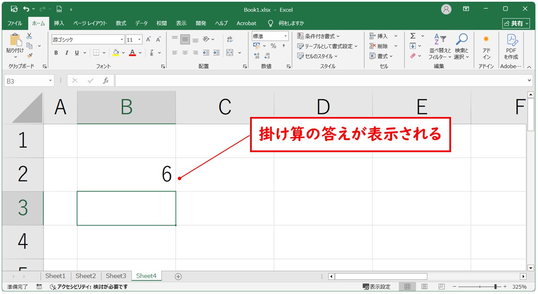Click the 削除 delete cells button
The width and height of the screenshot is (538, 294).
(x=379, y=46)
